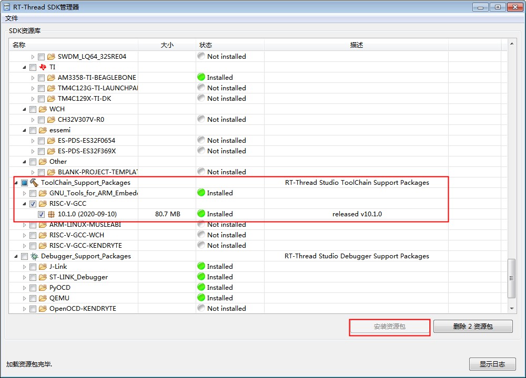Check the RISC-V-GCC-KENDRYTE checkbox

pyautogui.click(x=33, y=246)
